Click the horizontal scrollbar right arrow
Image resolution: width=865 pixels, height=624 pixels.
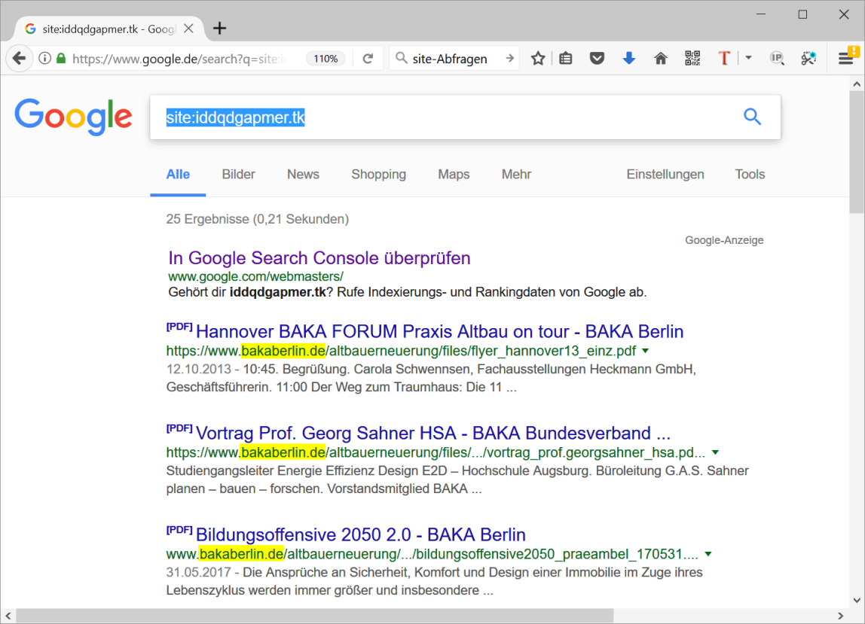coord(841,616)
